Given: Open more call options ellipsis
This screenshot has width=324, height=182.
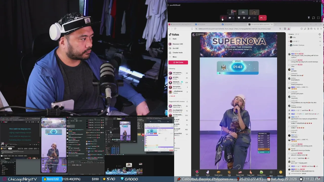Looking at the screenshot, I should [255, 18].
